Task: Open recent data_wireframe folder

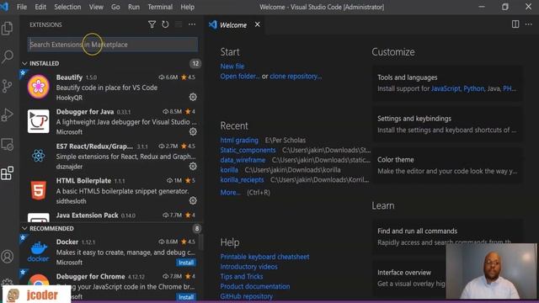Action: (x=243, y=160)
